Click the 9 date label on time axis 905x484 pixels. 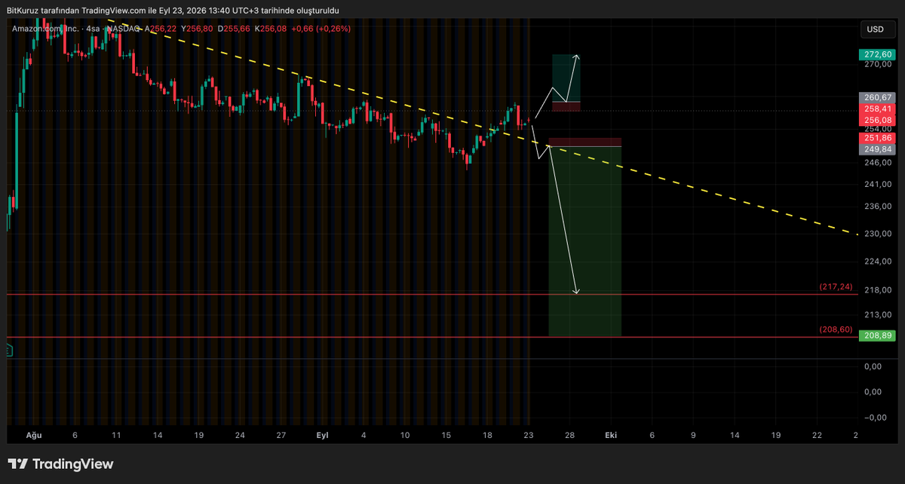(693, 436)
